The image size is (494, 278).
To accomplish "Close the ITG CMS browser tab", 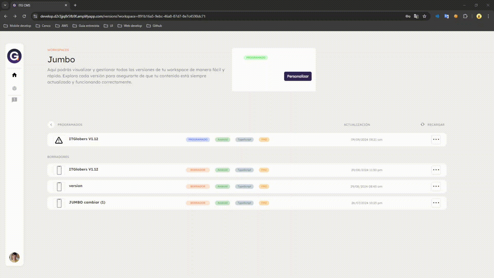I will click(x=66, y=5).
